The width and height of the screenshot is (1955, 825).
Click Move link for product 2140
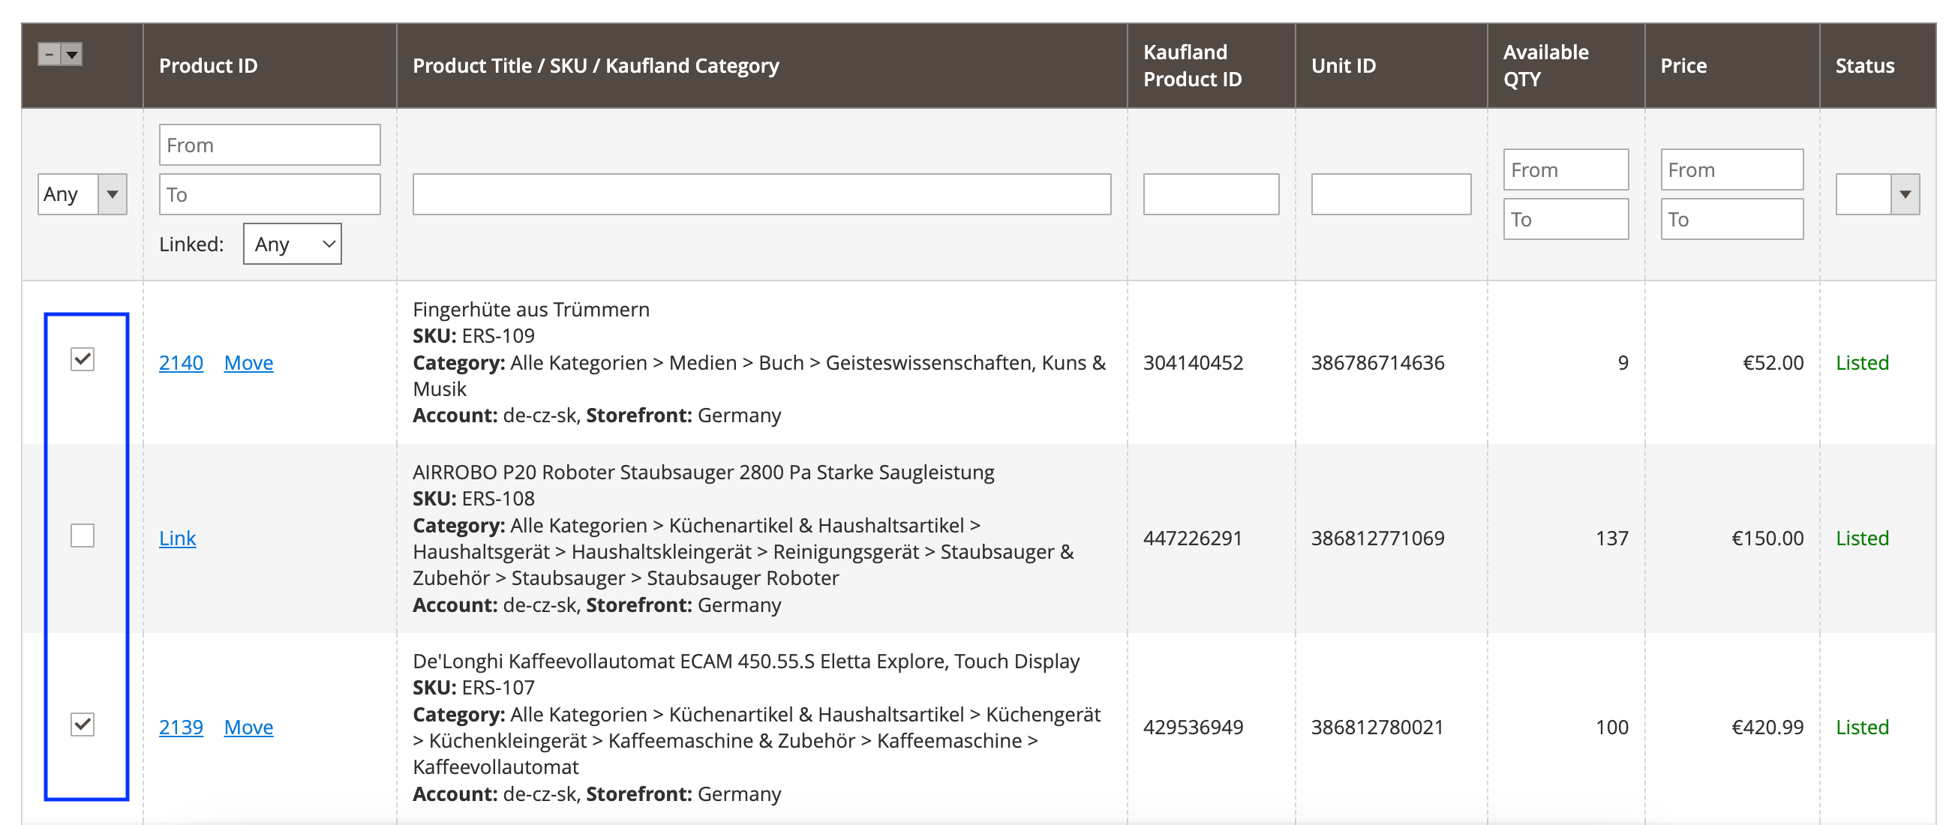pos(248,363)
